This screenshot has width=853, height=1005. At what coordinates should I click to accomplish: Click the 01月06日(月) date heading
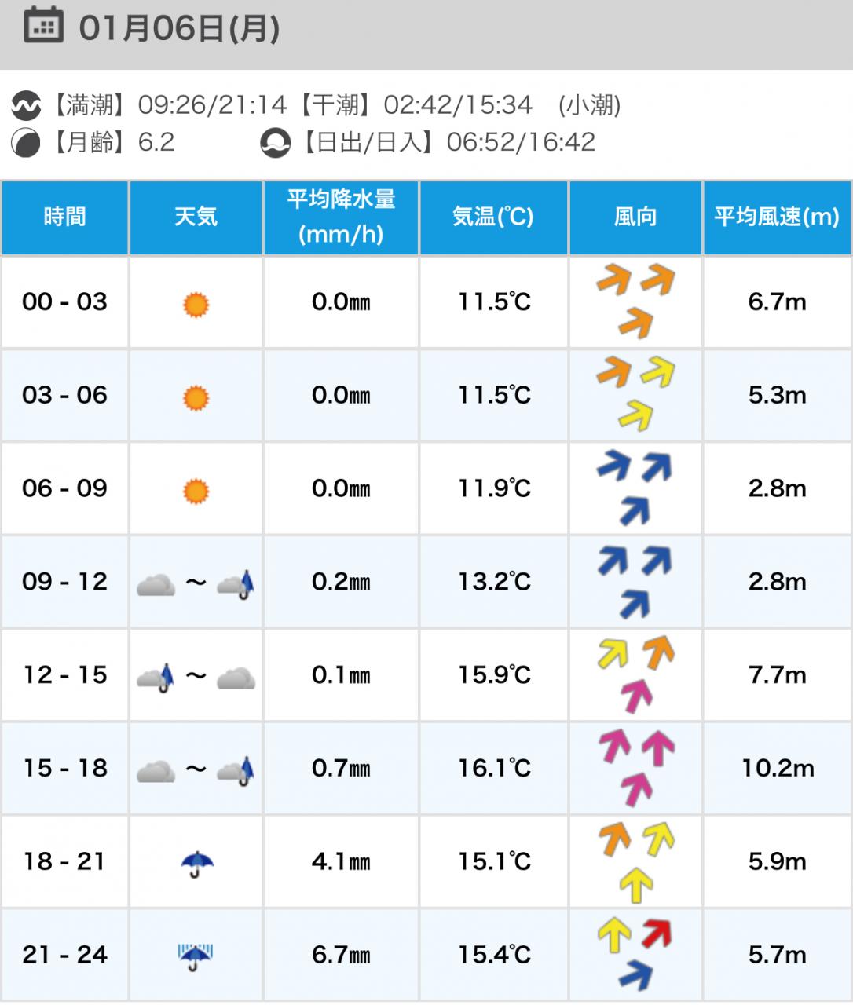coord(180,28)
